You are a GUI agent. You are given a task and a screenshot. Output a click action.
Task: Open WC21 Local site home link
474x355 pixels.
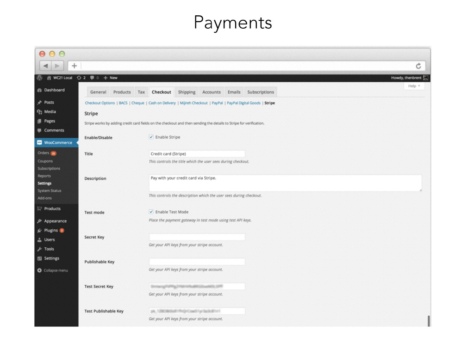60,78
